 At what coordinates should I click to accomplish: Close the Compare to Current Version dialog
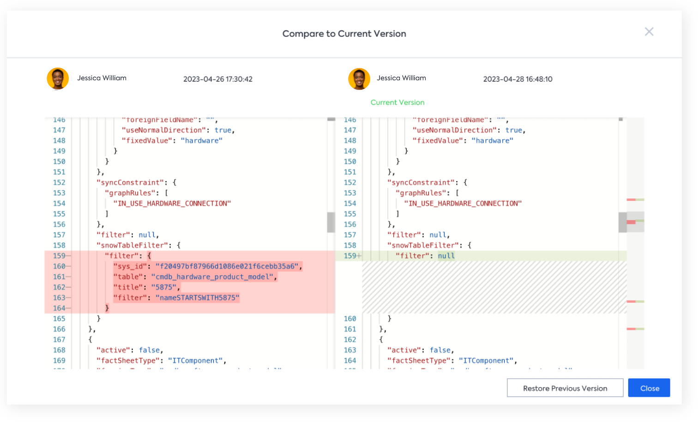(x=649, y=32)
